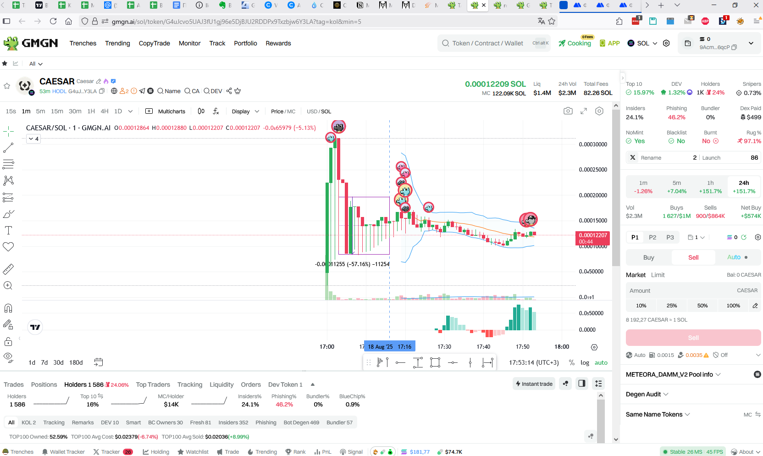Image resolution: width=763 pixels, height=456 pixels.
Task: Toggle log scale on chart
Action: 585,362
